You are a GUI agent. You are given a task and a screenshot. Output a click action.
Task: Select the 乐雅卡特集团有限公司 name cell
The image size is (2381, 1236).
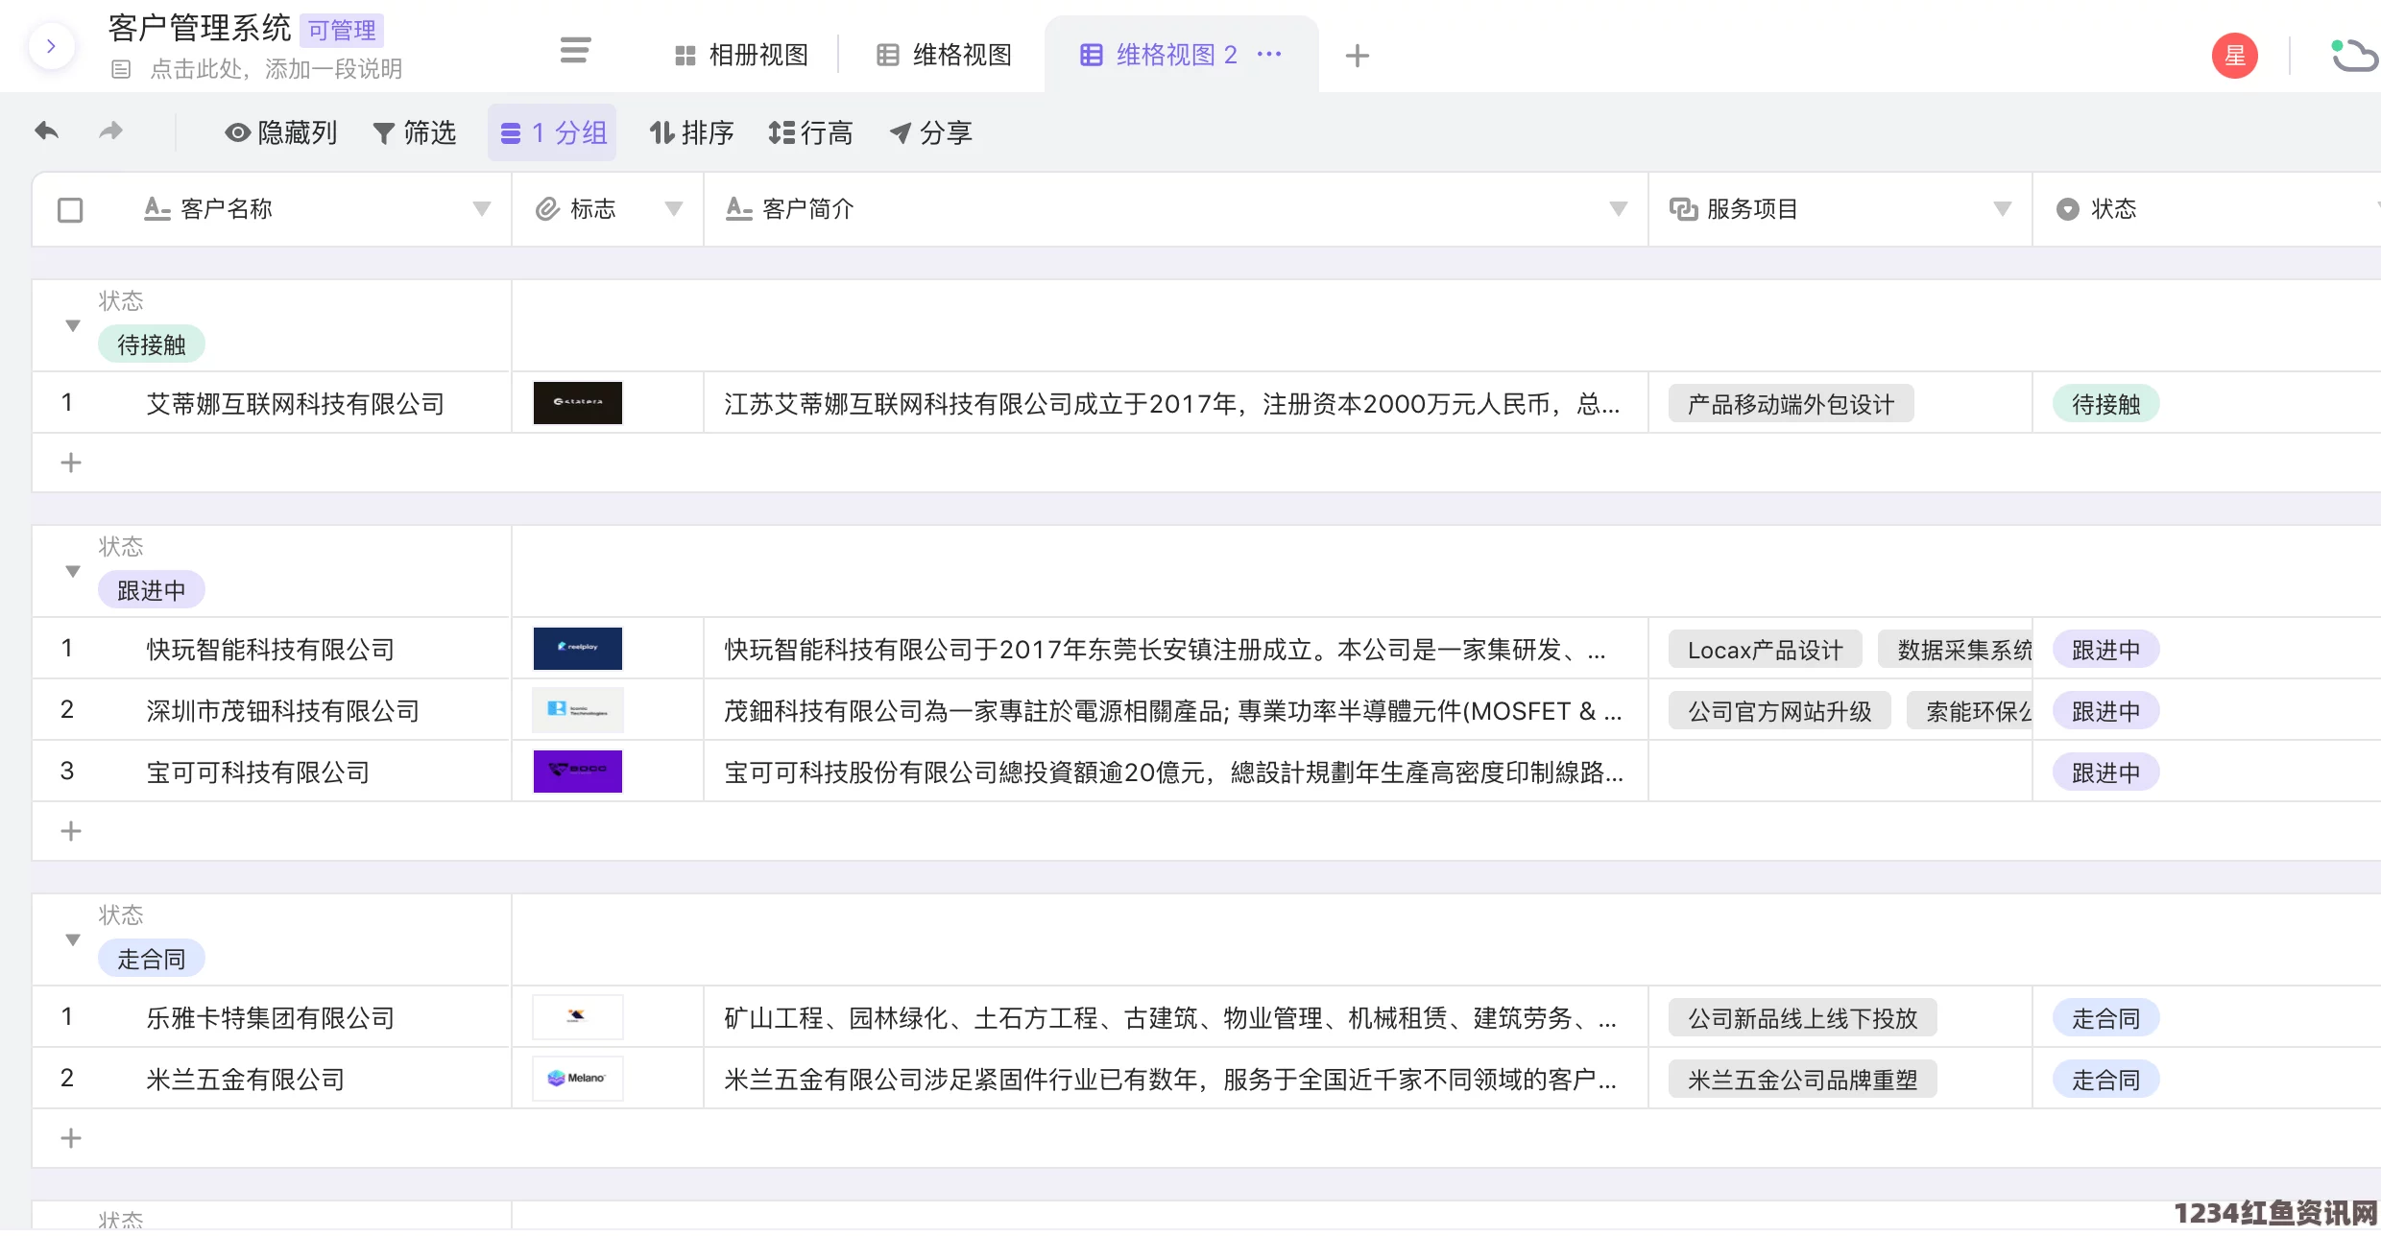[271, 1018]
